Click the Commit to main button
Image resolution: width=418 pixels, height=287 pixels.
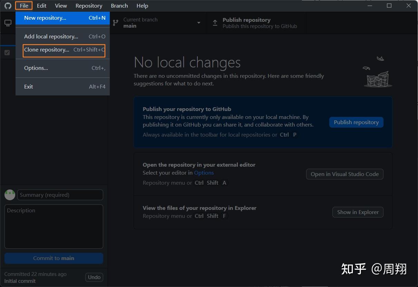pos(54,258)
